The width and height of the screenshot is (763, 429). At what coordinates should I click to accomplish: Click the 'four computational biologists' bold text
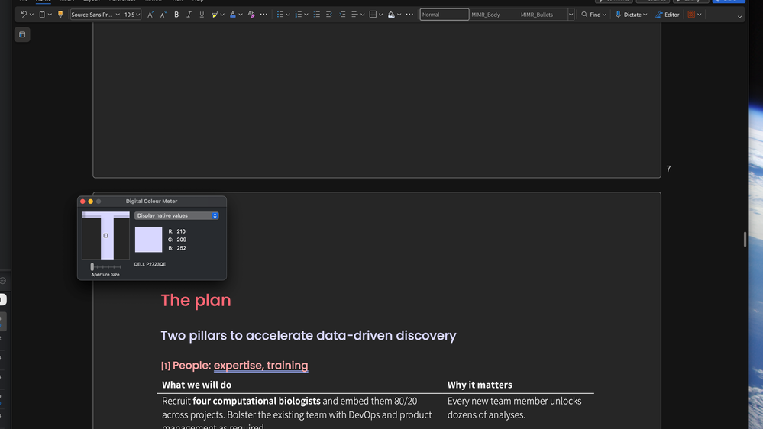(x=257, y=401)
